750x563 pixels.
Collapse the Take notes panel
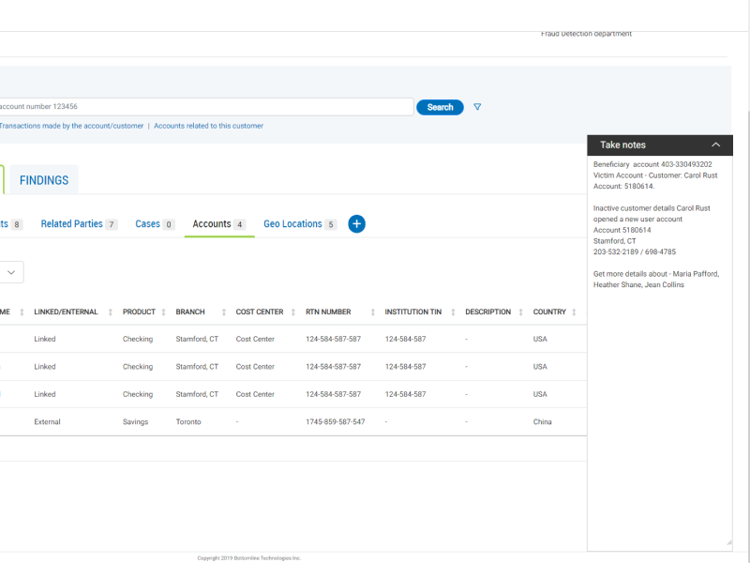715,145
